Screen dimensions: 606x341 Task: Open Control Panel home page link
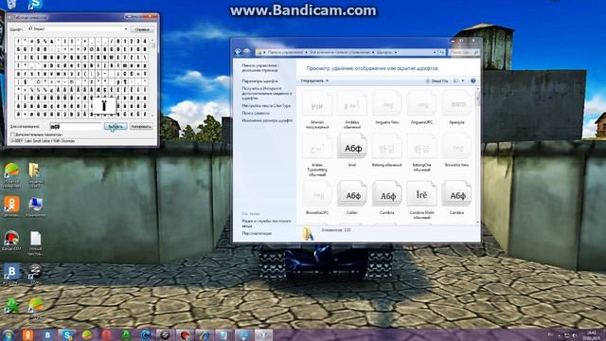(259, 67)
